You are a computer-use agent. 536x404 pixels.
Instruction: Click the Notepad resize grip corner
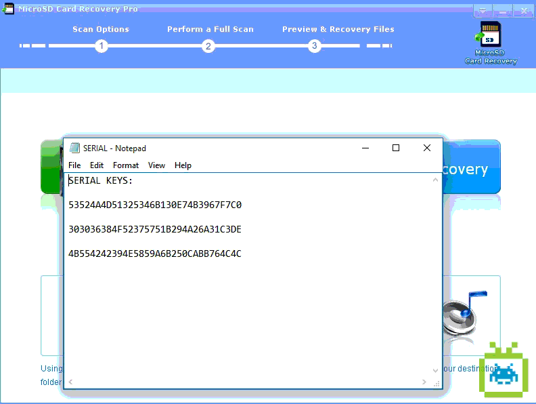[437, 383]
